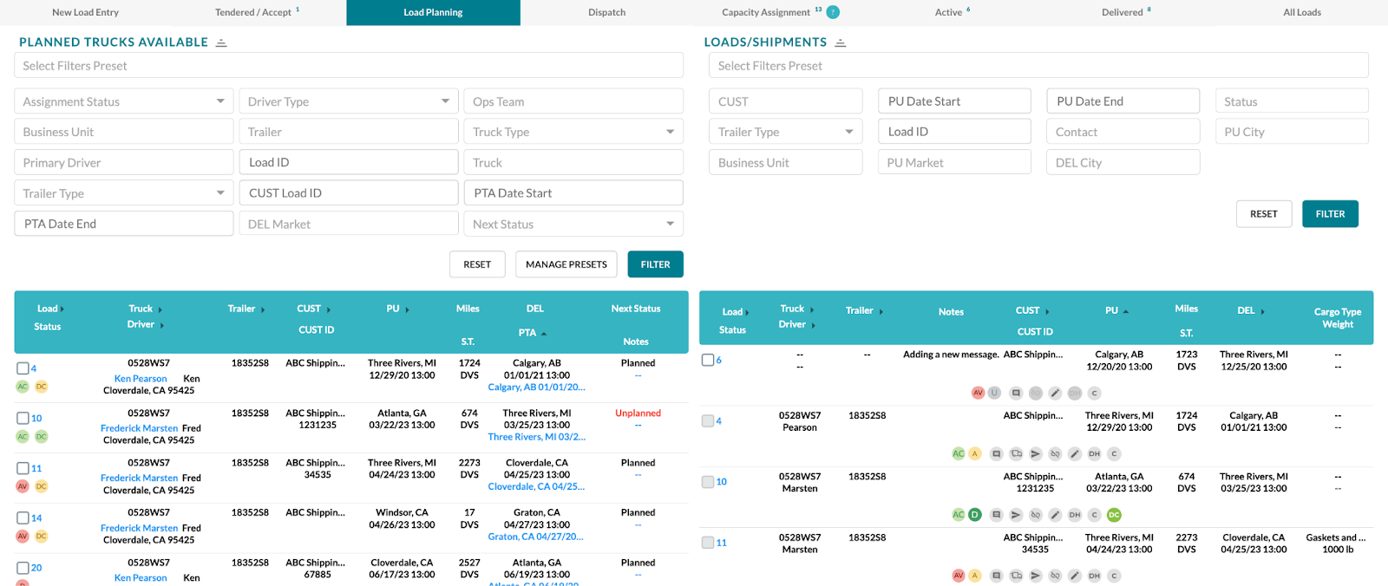The height and width of the screenshot is (586, 1388).
Task: Click Reset button under Planned Trucks filters
Action: click(x=477, y=264)
